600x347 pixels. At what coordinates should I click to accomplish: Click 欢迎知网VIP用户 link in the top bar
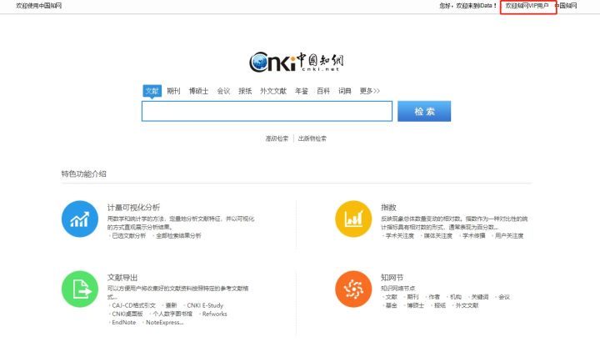coord(527,6)
